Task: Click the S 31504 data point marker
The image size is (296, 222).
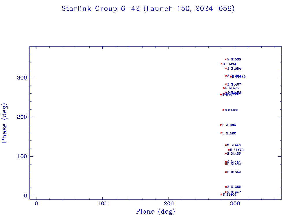Action: tap(226, 69)
